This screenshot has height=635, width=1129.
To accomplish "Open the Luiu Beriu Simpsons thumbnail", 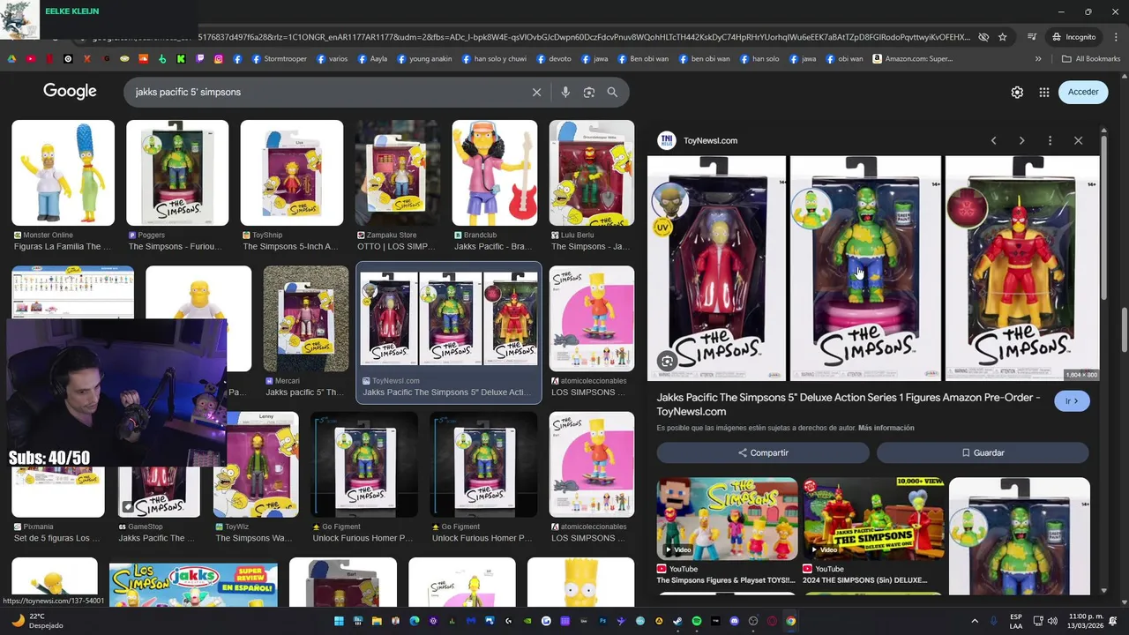I will coord(592,173).
